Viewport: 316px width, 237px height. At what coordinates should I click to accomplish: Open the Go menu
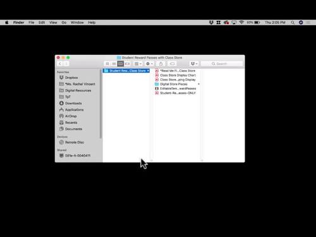coord(64,22)
